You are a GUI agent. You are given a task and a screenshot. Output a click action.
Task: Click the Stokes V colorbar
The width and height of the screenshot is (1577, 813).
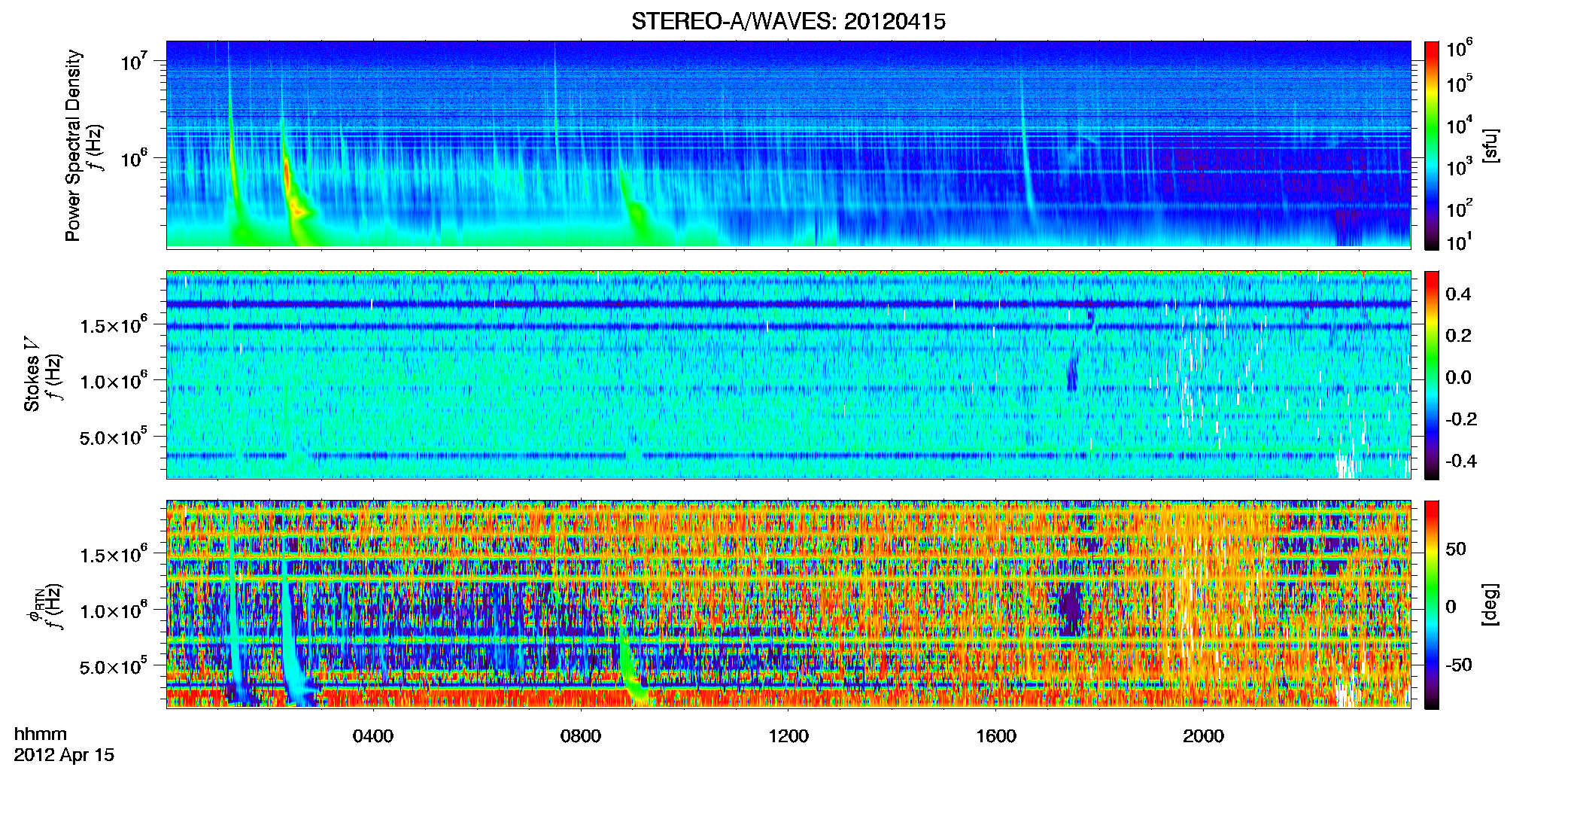[x=1432, y=375]
